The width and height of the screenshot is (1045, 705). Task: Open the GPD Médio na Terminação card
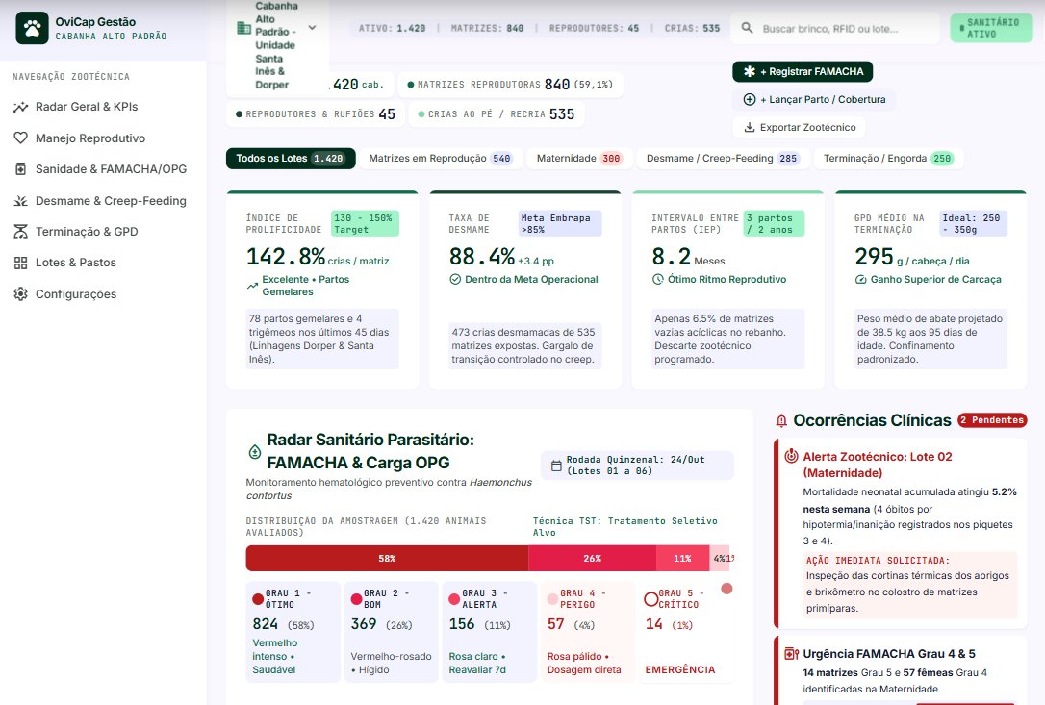(931, 290)
